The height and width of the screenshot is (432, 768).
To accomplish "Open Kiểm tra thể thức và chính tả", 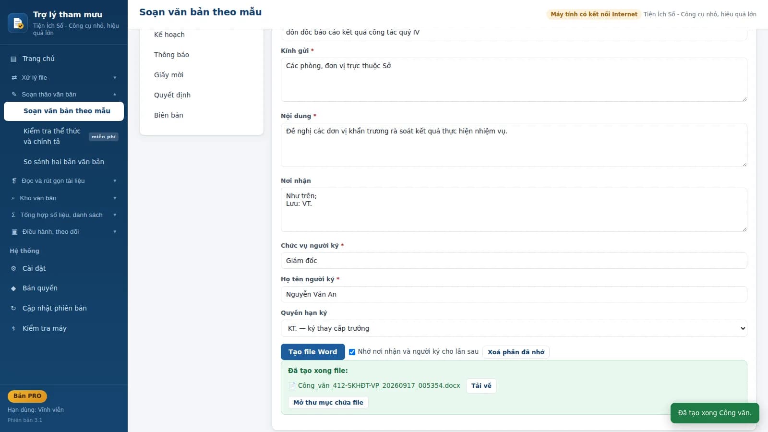I will [x=64, y=136].
